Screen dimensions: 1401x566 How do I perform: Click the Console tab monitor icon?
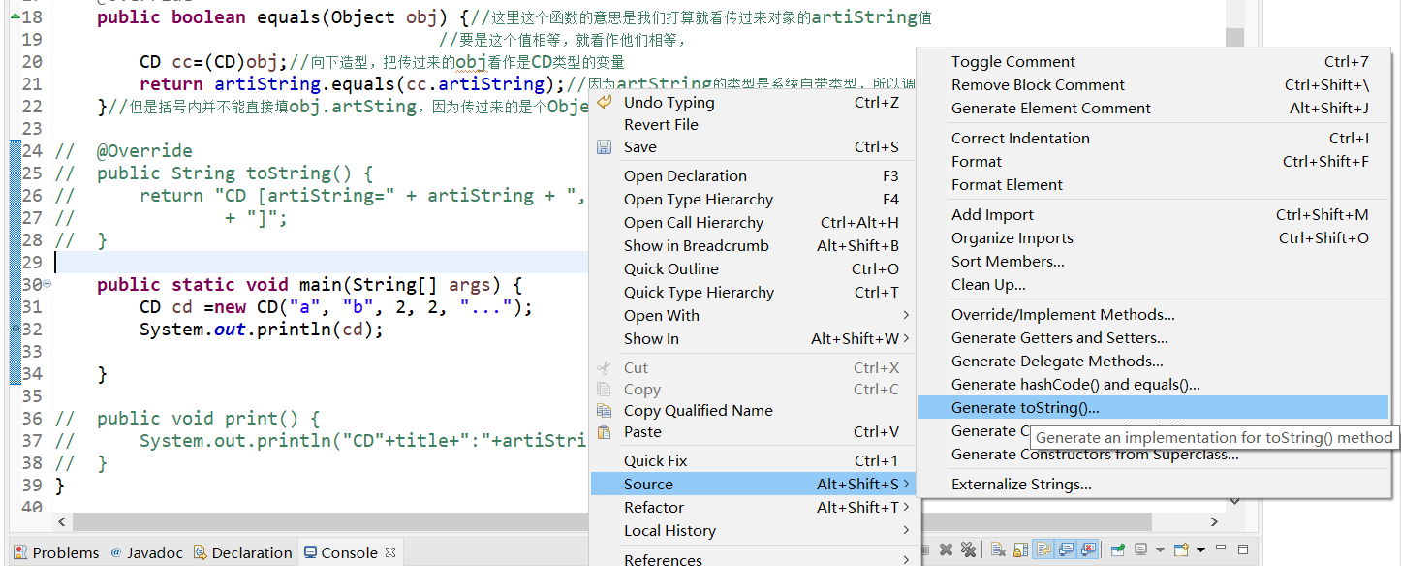[x=310, y=552]
